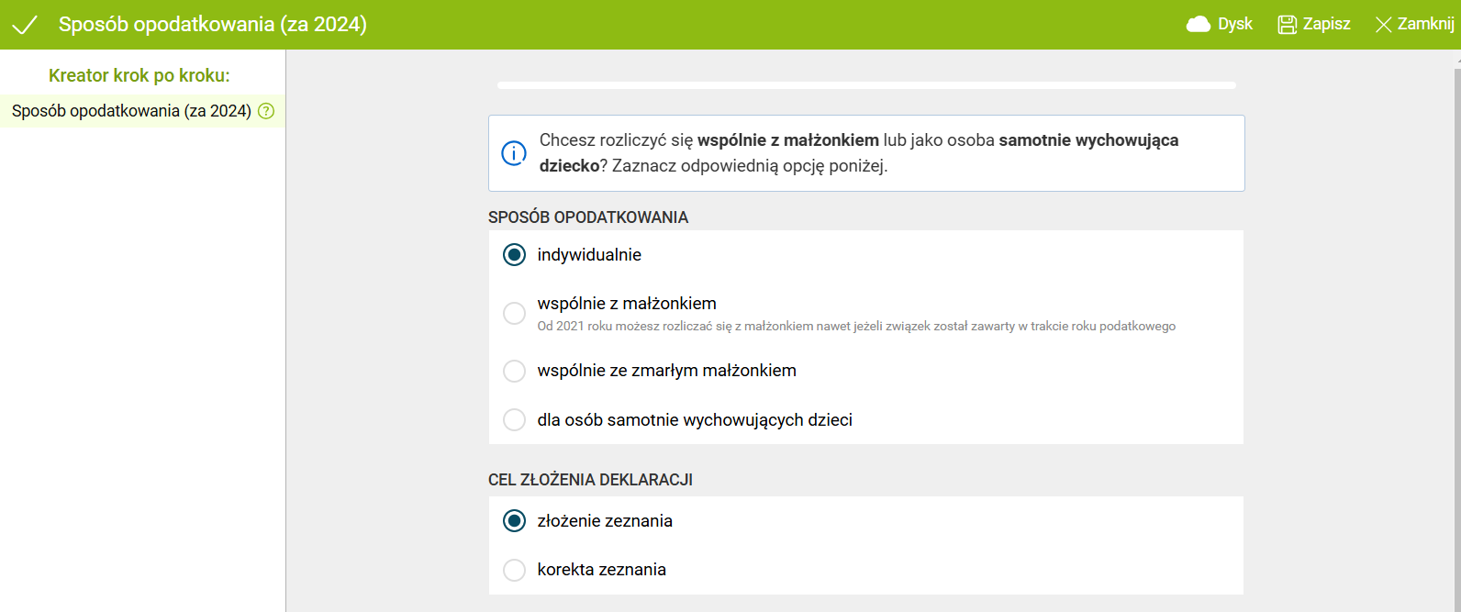This screenshot has height=612, width=1461.
Task: Click the header title "Sposób opodatkowania (za 2024)"
Action: (x=213, y=25)
